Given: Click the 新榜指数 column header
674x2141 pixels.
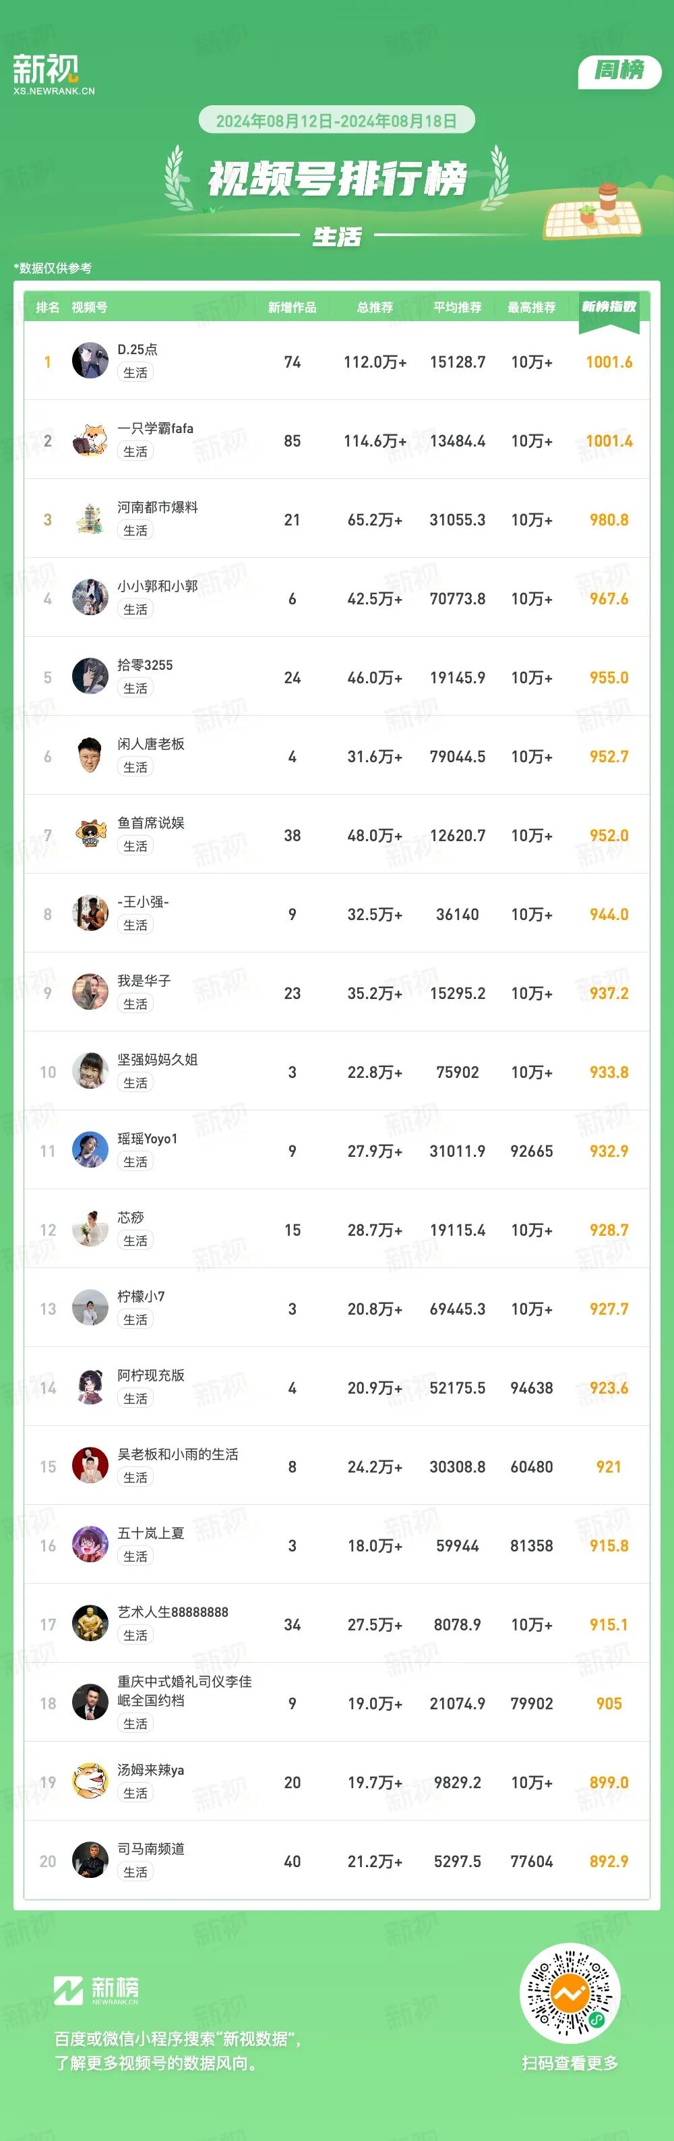Looking at the screenshot, I should click(x=609, y=307).
